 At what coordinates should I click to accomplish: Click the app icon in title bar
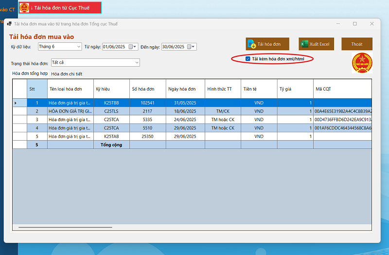tap(9, 24)
